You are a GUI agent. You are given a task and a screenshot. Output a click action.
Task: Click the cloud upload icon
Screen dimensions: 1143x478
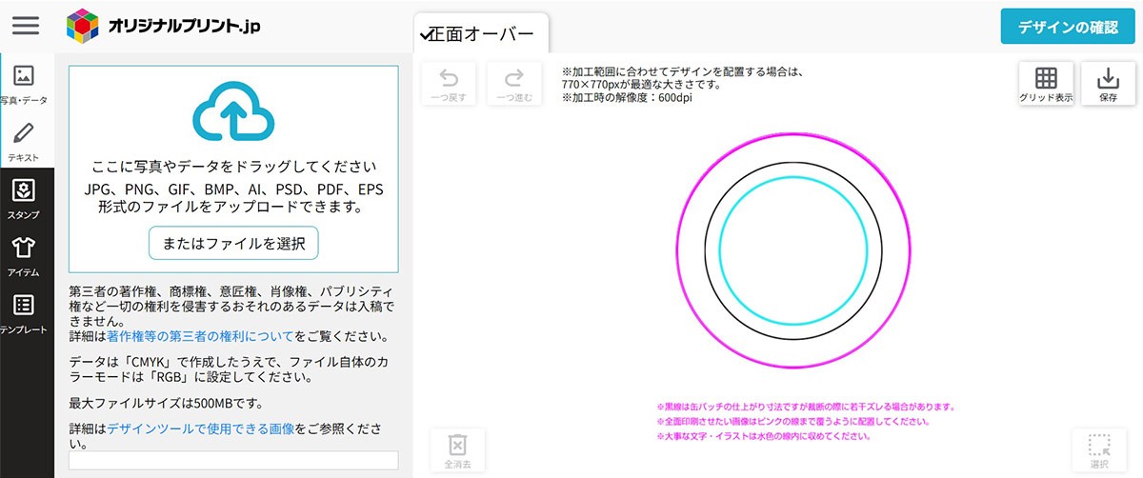233,110
